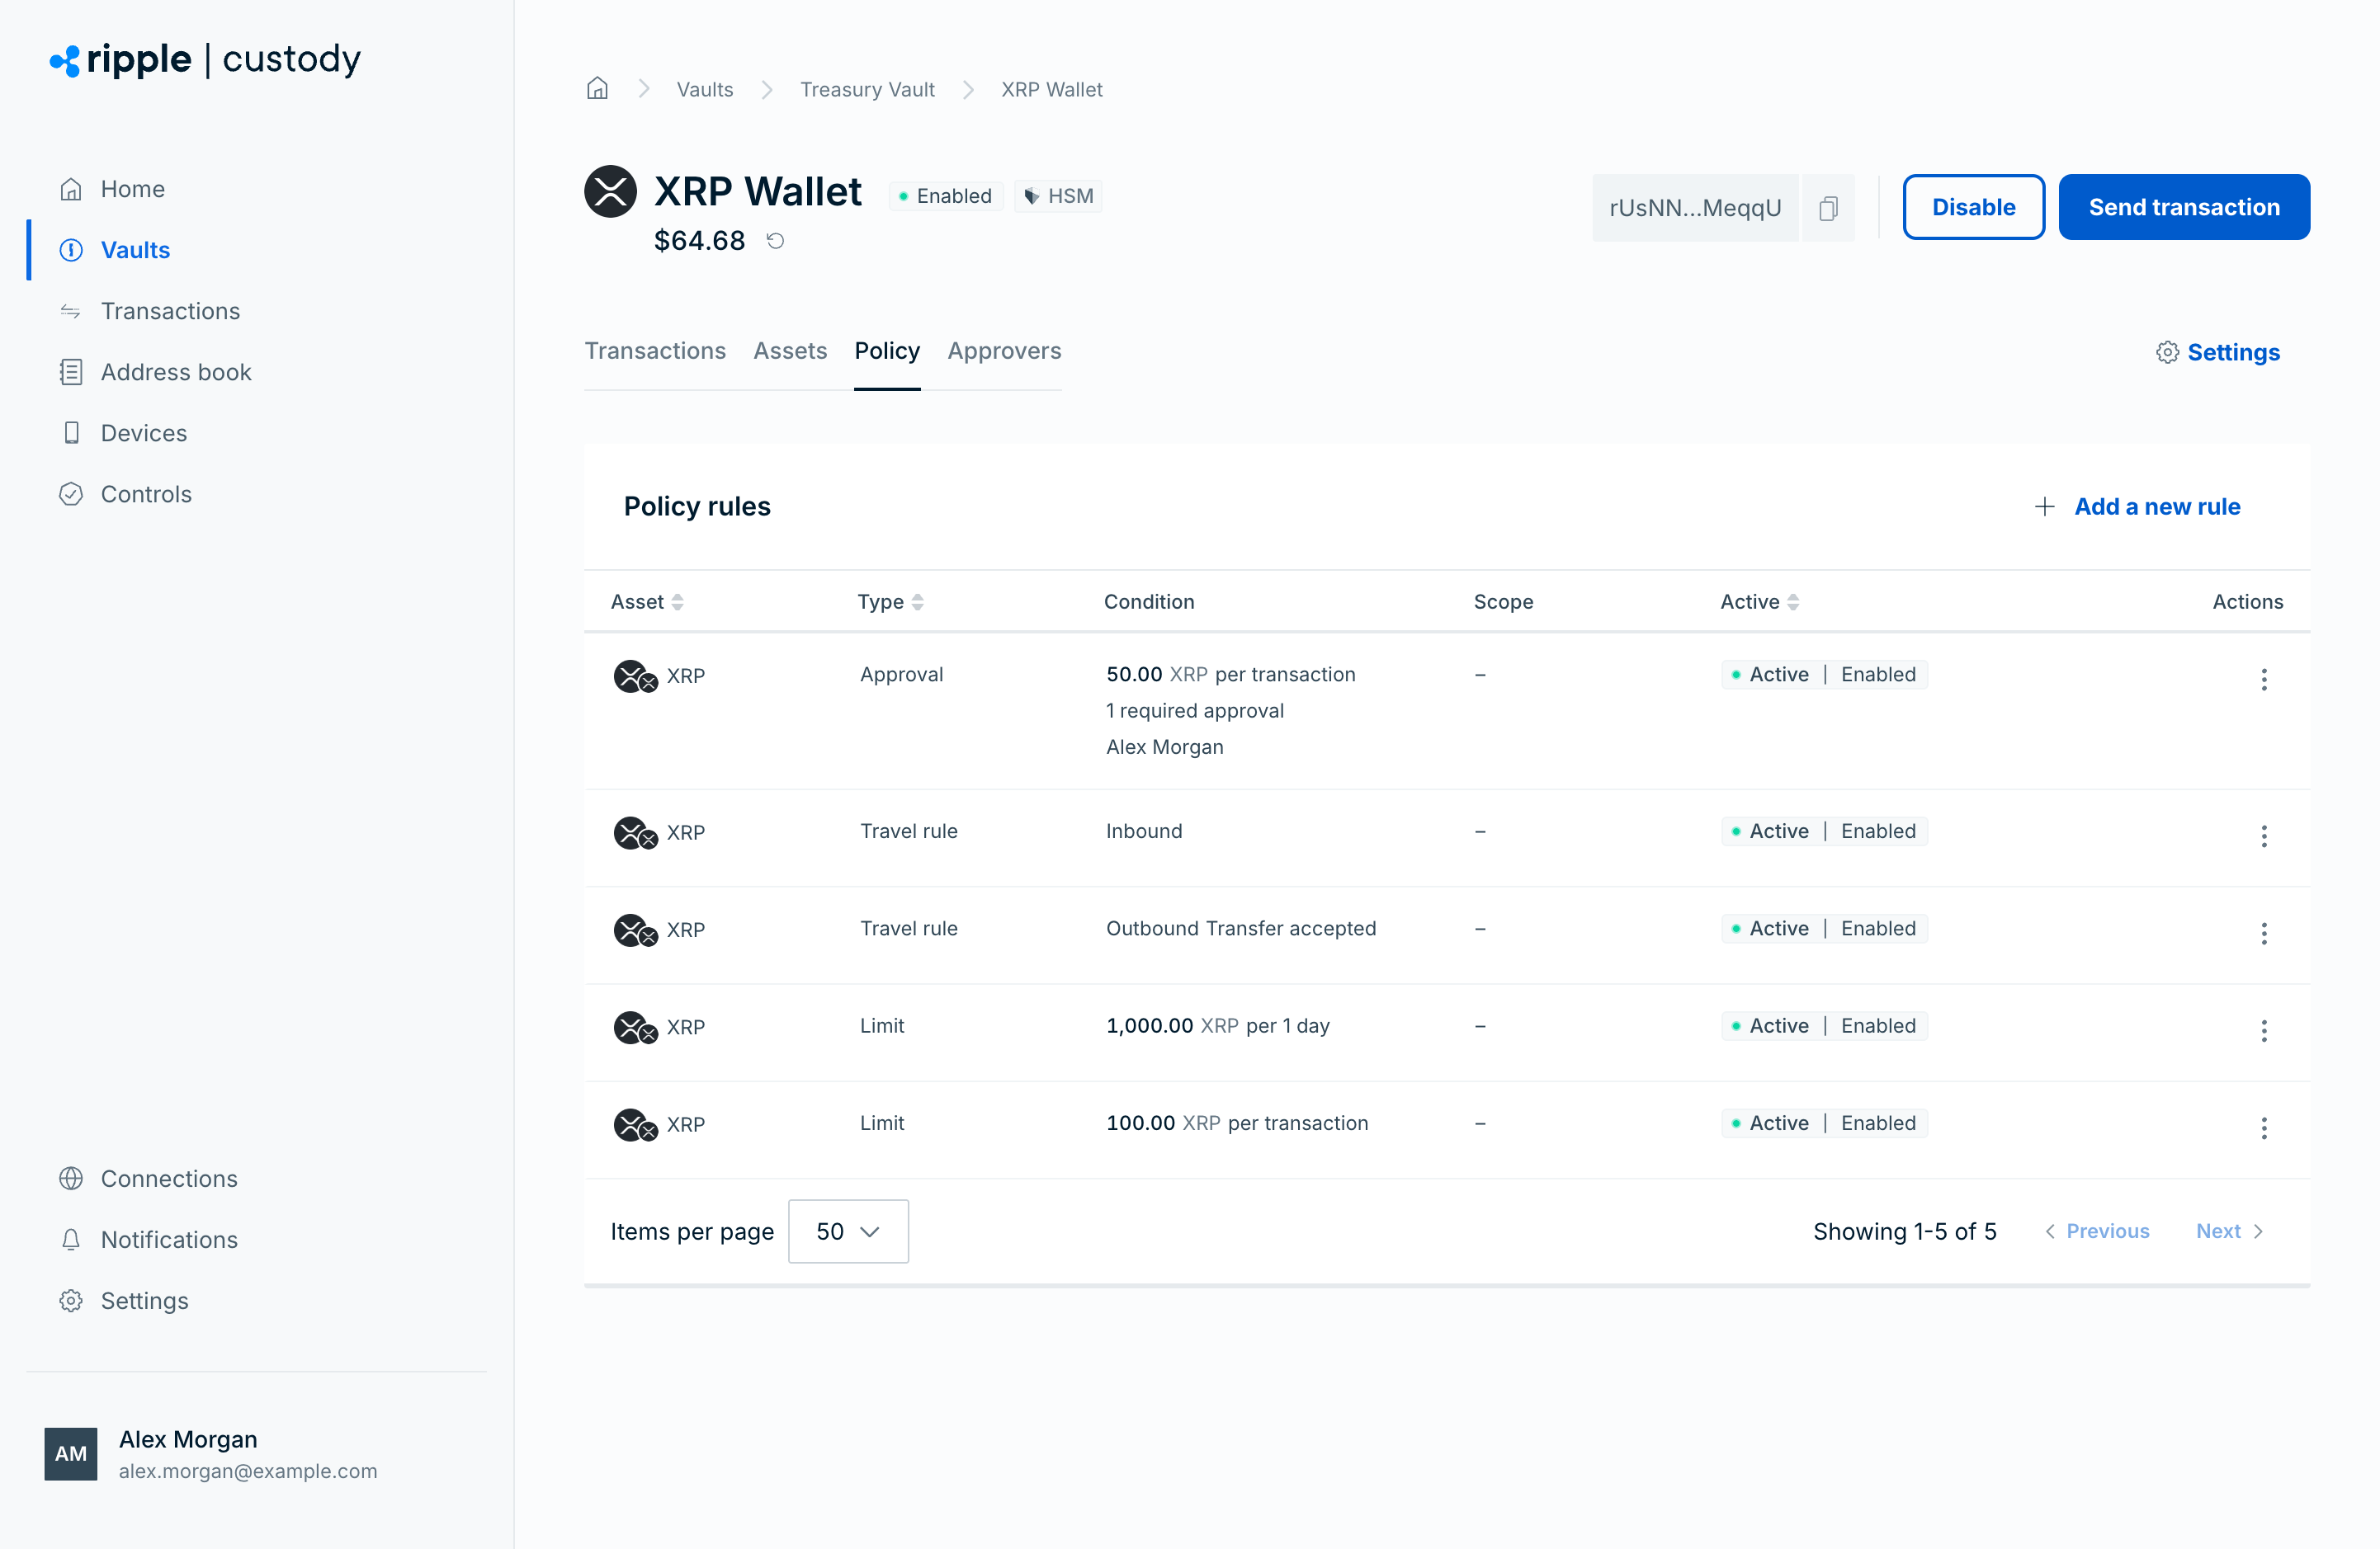Select the Policy tab
Screen dimensions: 2380x1549
tap(887, 351)
